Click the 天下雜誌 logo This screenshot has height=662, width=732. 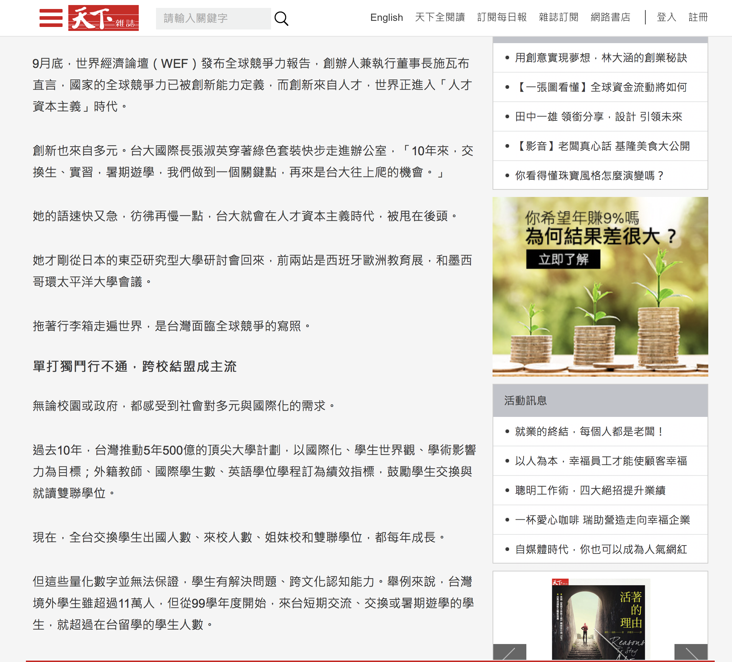(x=104, y=18)
